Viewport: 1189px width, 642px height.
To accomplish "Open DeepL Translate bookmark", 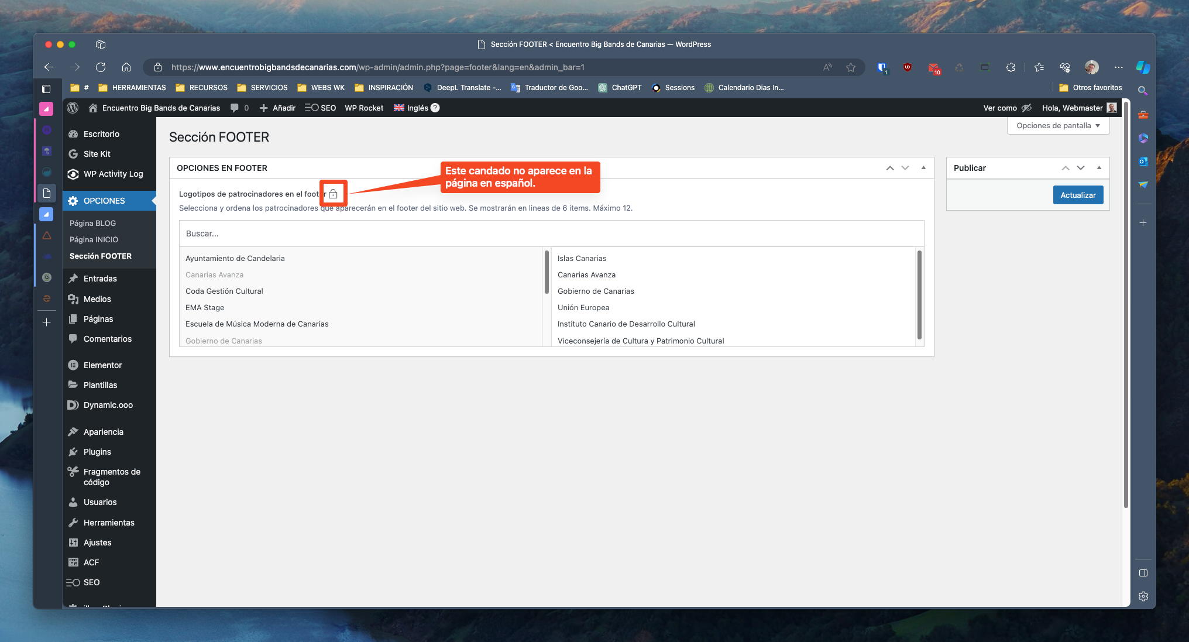I will tap(462, 88).
